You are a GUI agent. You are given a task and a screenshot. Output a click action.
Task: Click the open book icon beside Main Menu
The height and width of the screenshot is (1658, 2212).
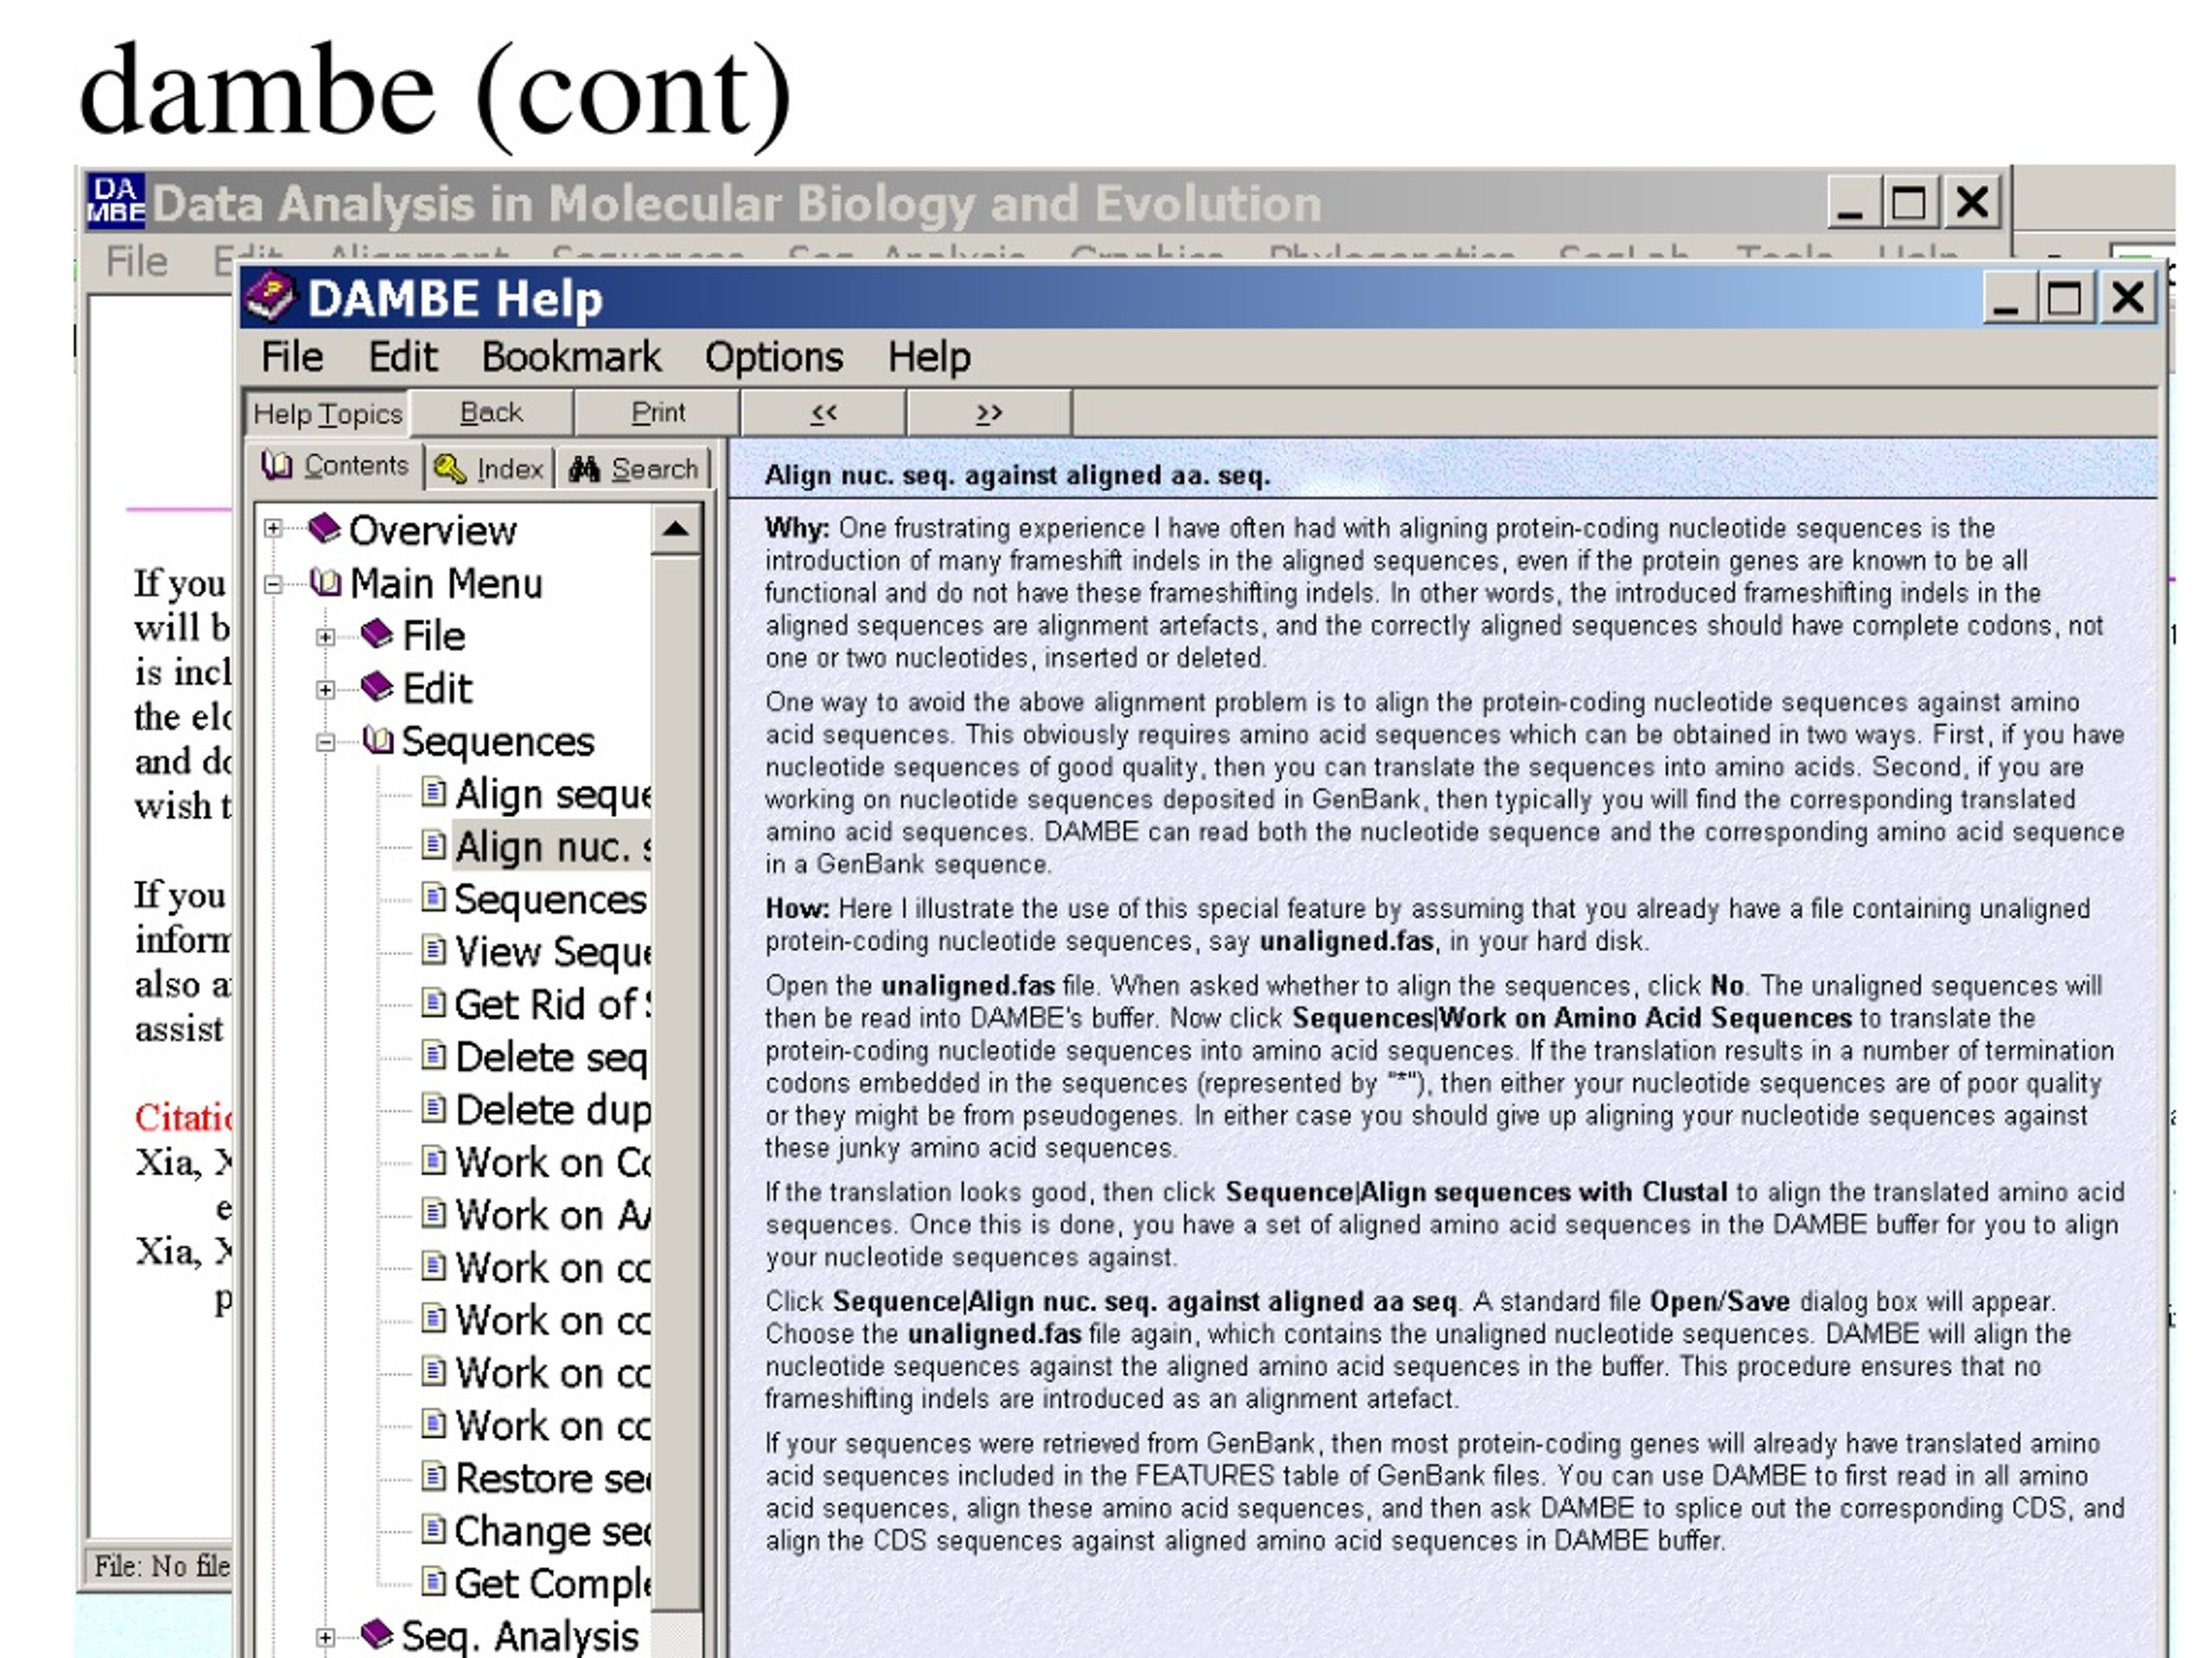tap(325, 582)
